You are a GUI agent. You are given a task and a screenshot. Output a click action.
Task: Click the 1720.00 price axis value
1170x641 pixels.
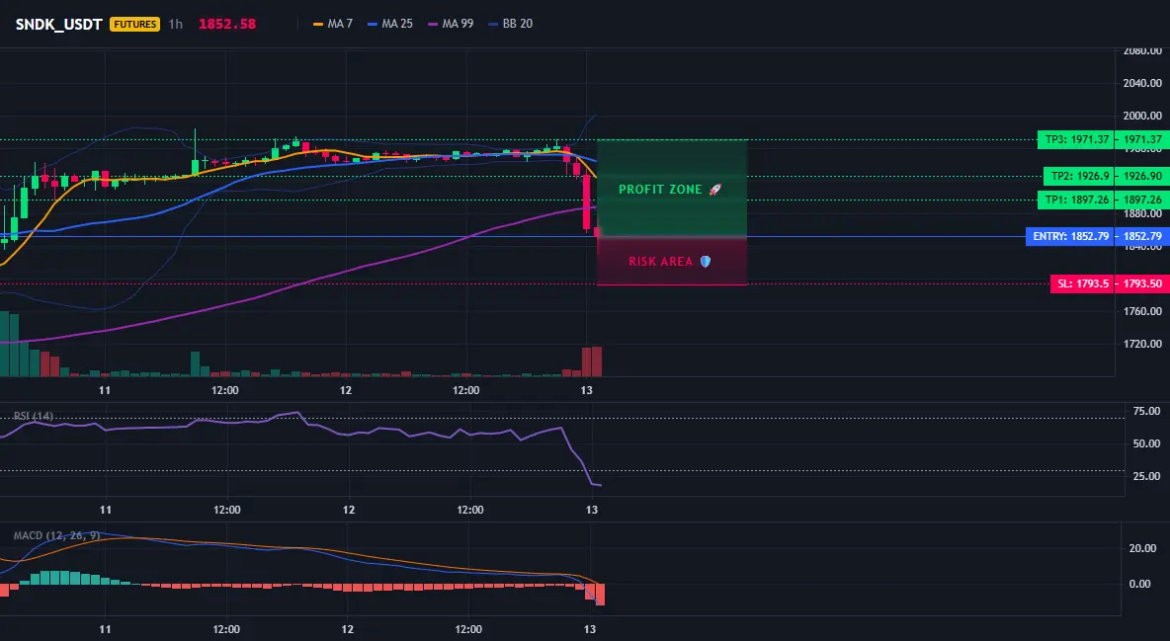pyautogui.click(x=1142, y=344)
